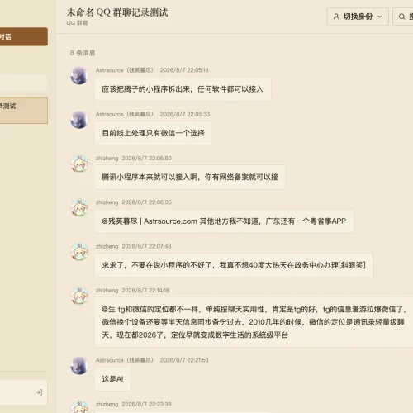
Task: Click timestamp 2026/8/7 22:21:56
Action: [184, 360]
